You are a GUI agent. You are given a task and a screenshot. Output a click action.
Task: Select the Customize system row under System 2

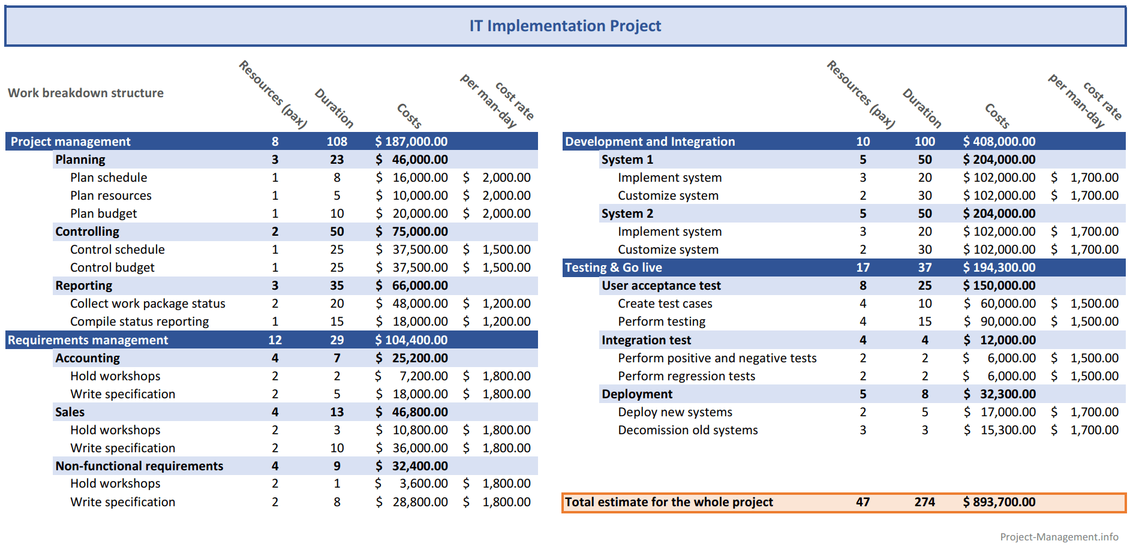tap(668, 249)
